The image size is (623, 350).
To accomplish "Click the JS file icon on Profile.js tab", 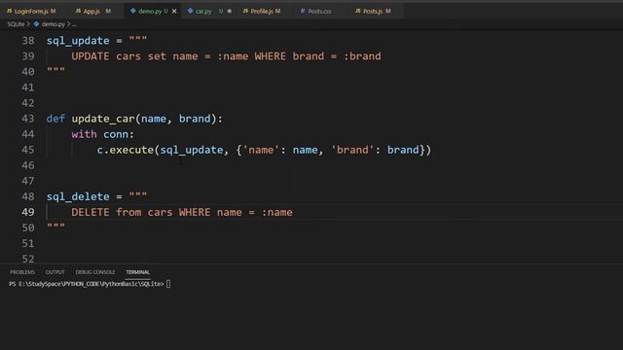I will click(x=245, y=11).
